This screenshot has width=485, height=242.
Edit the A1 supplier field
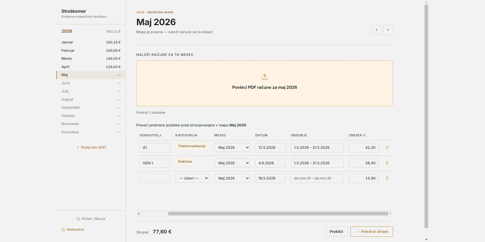pyautogui.click(x=155, y=148)
